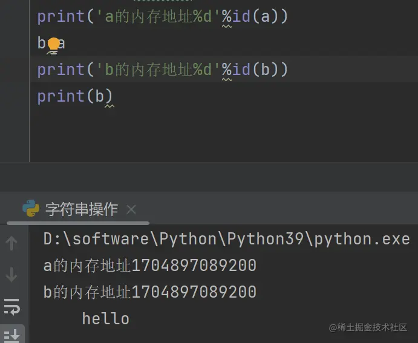Close the 字符串操作 run tab
The width and height of the screenshot is (418, 343).
tap(131, 210)
